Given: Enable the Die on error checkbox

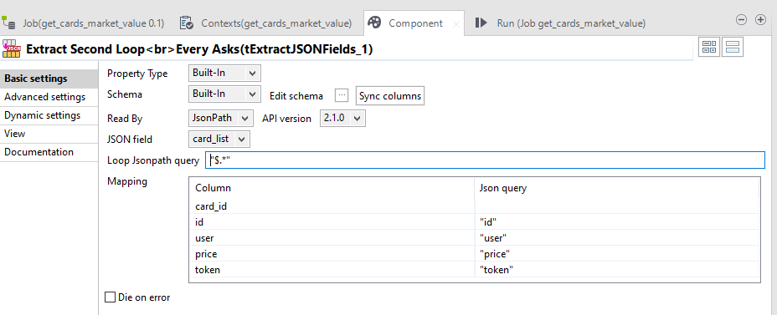Looking at the screenshot, I should coord(110,297).
